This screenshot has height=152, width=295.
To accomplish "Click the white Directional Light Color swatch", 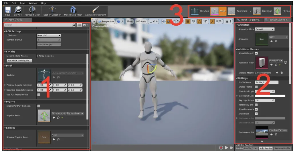I will tap(270, 96).
